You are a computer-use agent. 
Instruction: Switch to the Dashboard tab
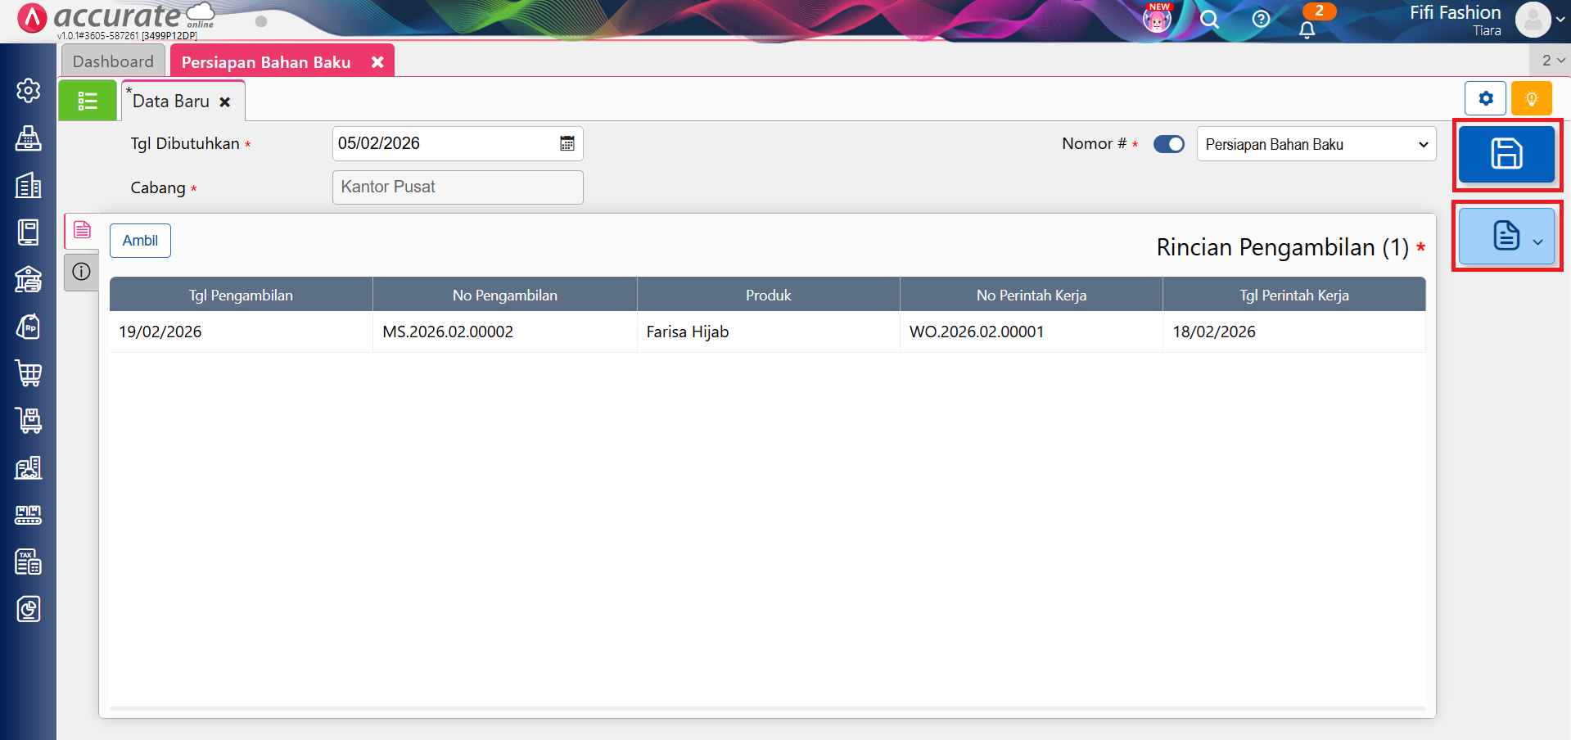tap(113, 61)
